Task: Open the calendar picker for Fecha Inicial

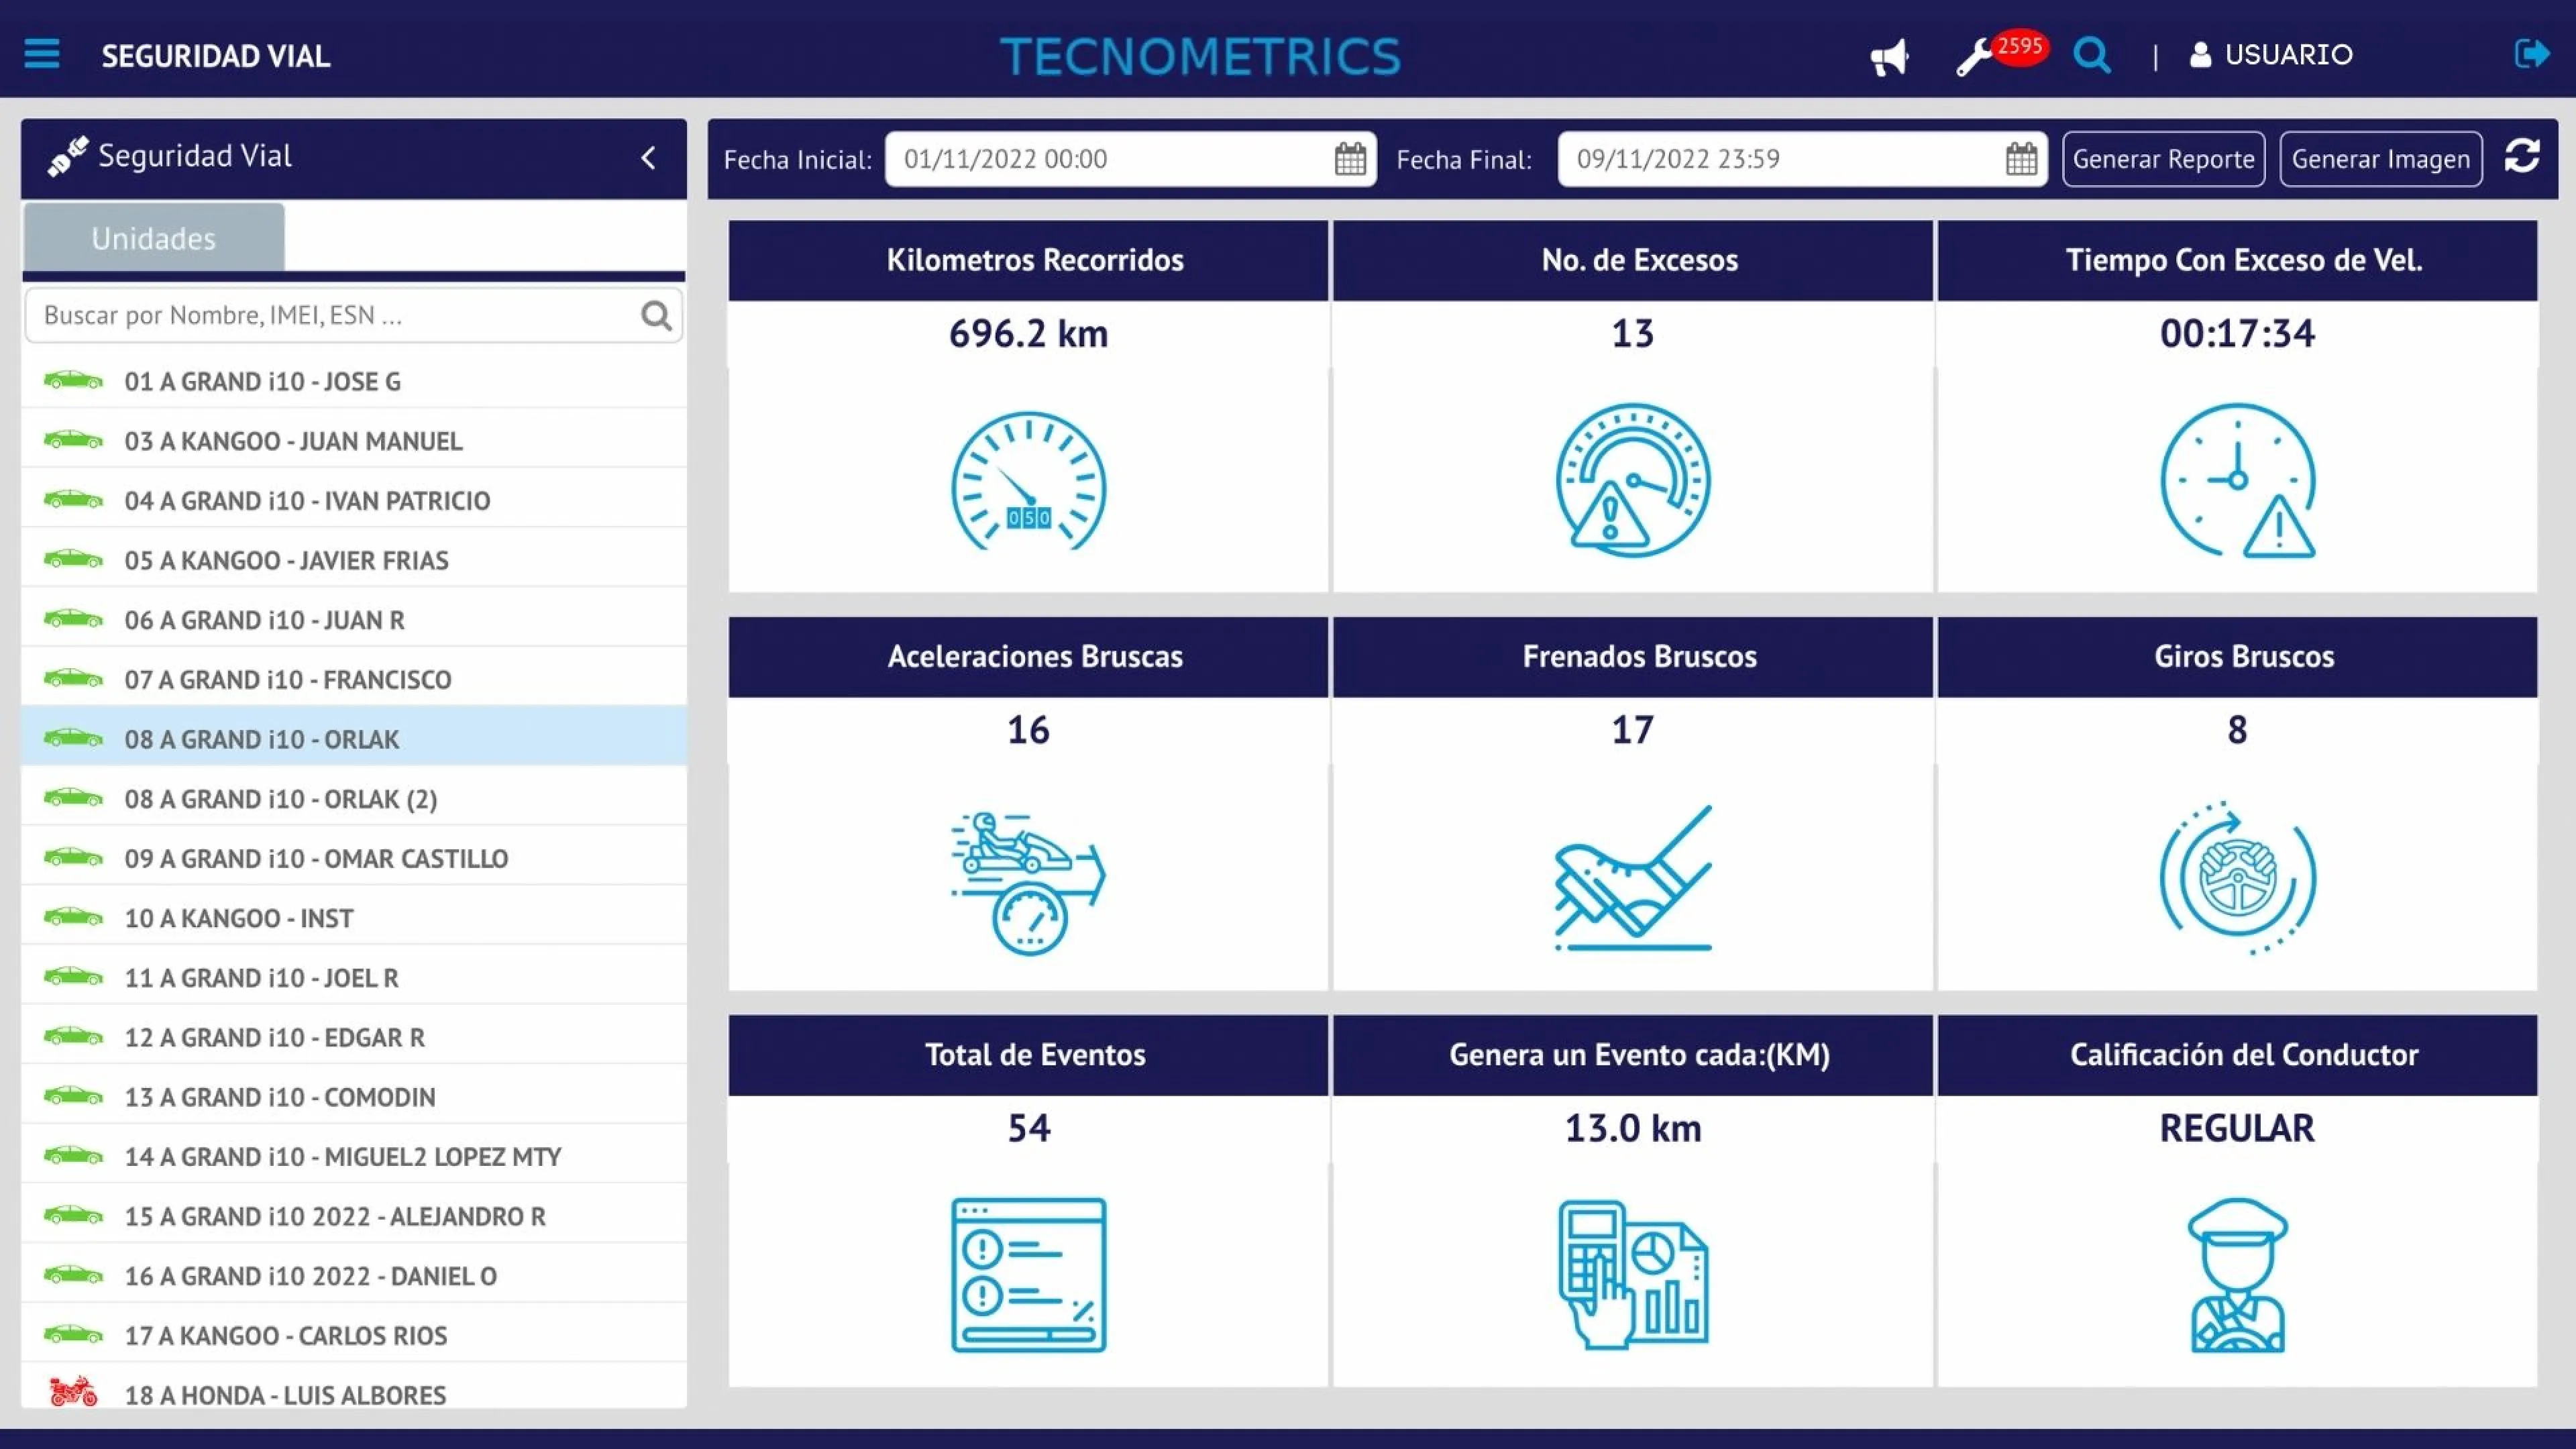Action: pyautogui.click(x=1350, y=158)
